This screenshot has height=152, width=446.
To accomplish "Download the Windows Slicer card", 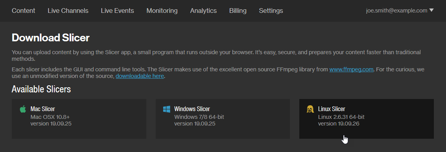I will click(223, 119).
